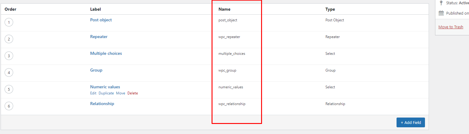Image resolution: width=469 pixels, height=134 pixels.
Task: Select the order handle numbered 3
Action: coord(9,56)
